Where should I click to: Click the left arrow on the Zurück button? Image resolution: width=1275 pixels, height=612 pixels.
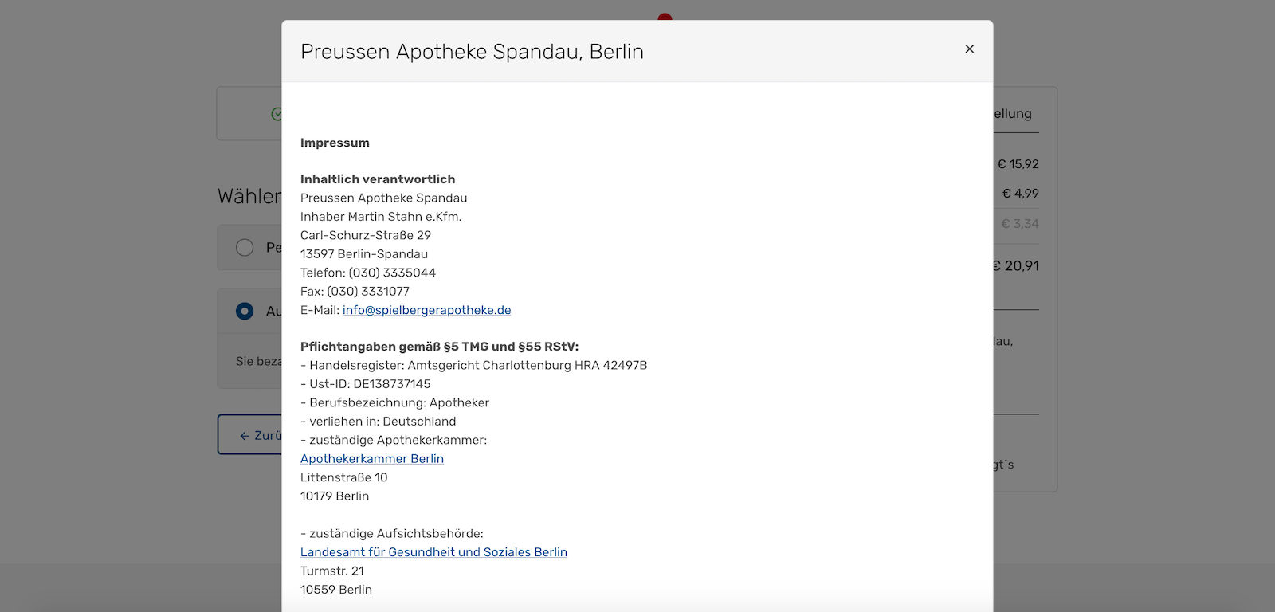[x=245, y=436]
